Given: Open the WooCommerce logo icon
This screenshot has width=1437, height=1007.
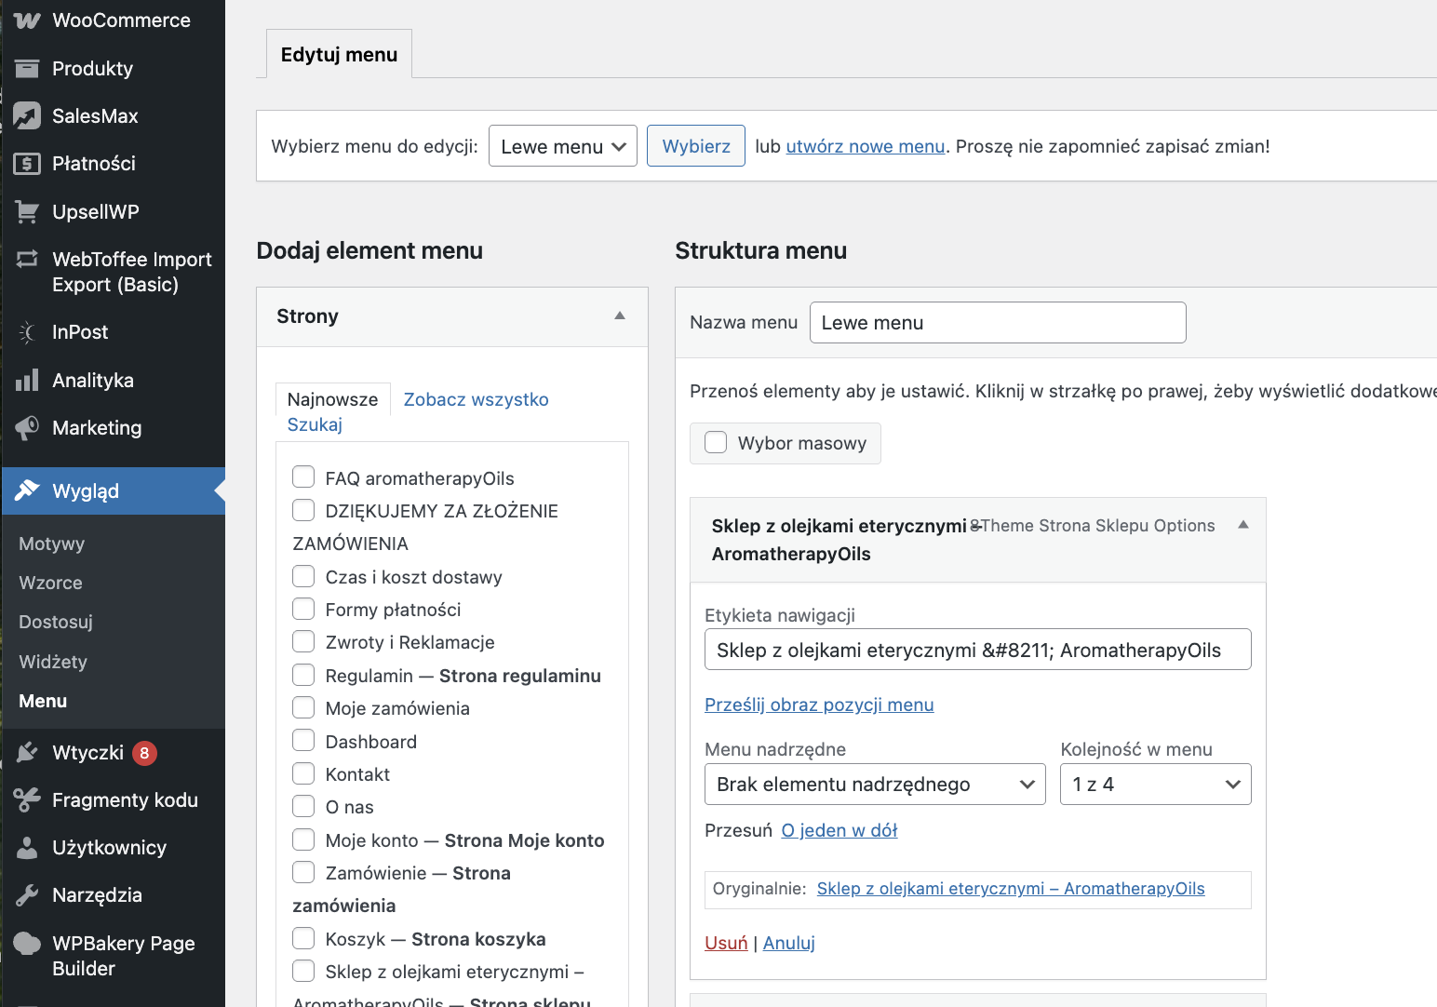Looking at the screenshot, I should click(x=27, y=20).
